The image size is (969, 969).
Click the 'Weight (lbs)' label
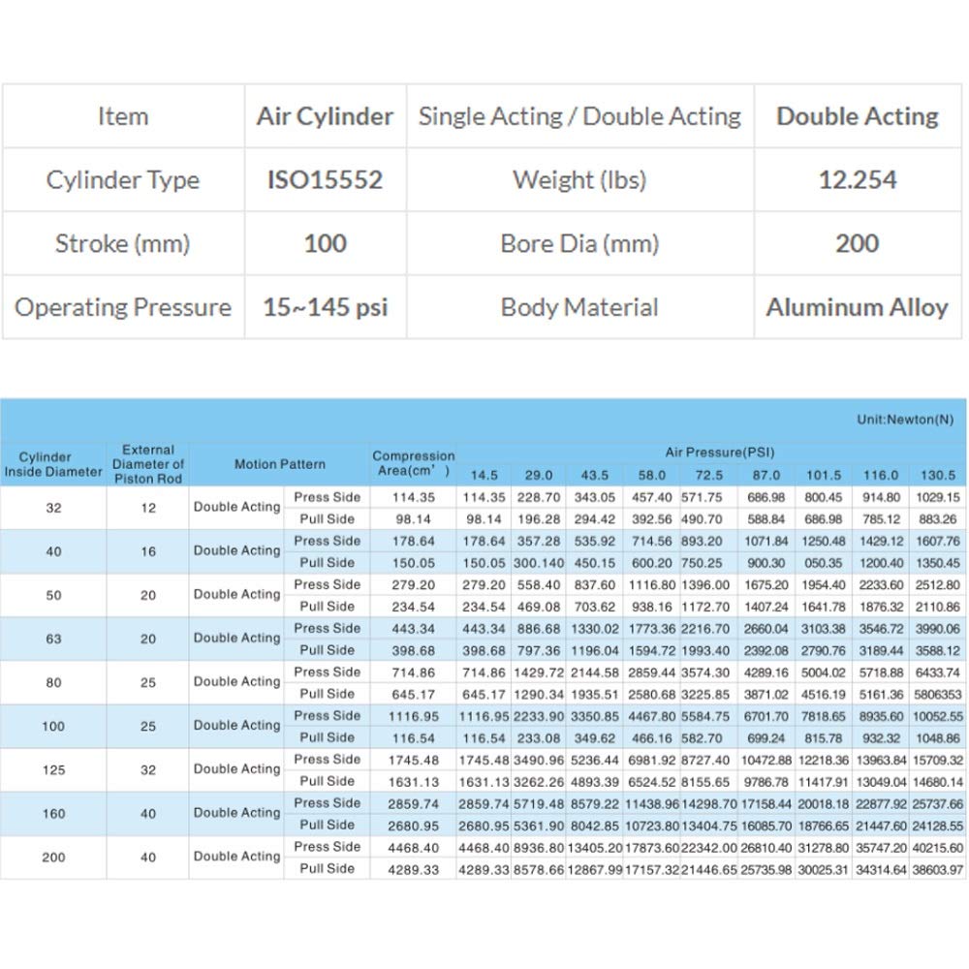[579, 180]
